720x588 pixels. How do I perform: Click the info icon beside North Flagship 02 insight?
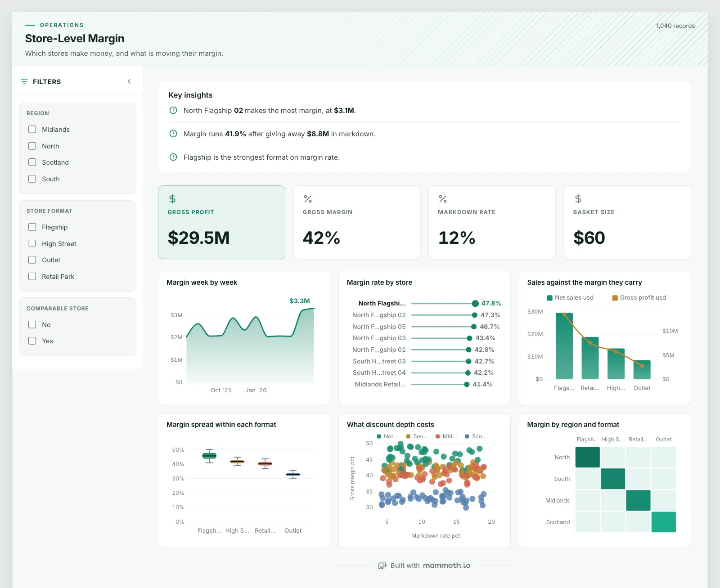[173, 110]
